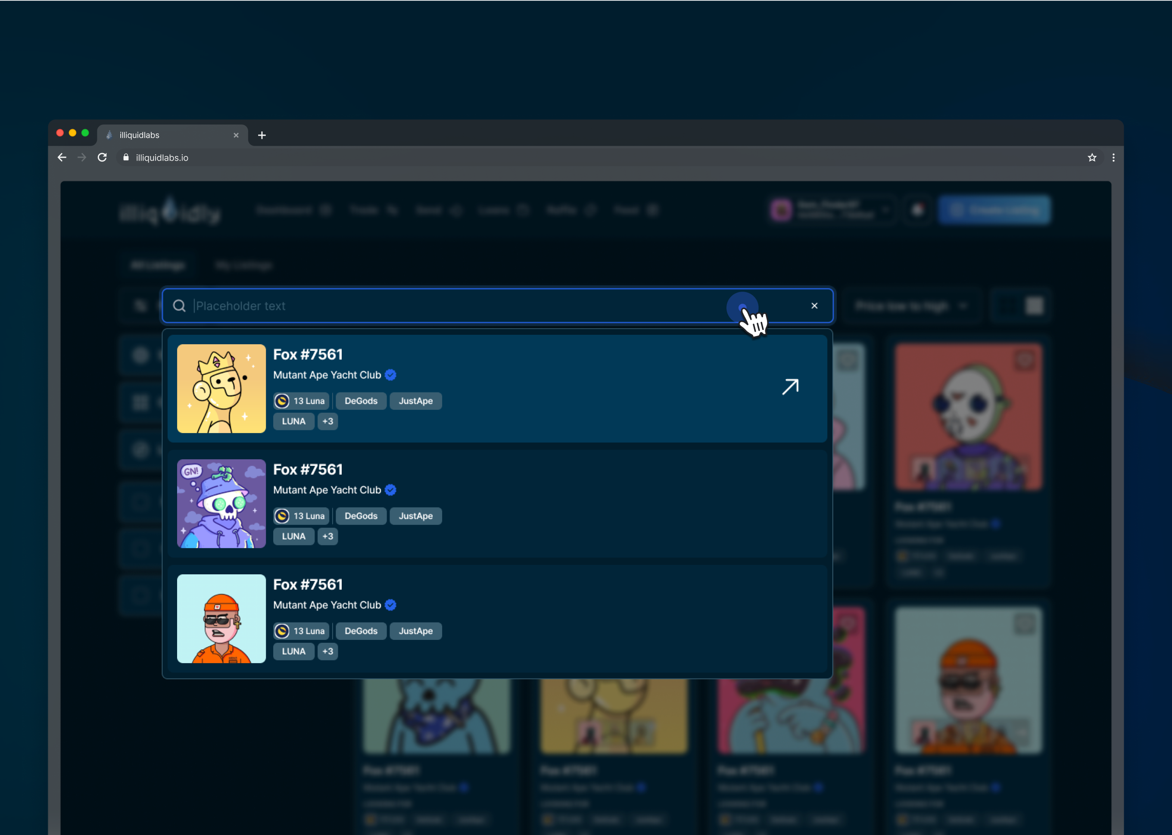The height and width of the screenshot is (835, 1172).
Task: Close the illiquidlabs browser tab
Action: (236, 135)
